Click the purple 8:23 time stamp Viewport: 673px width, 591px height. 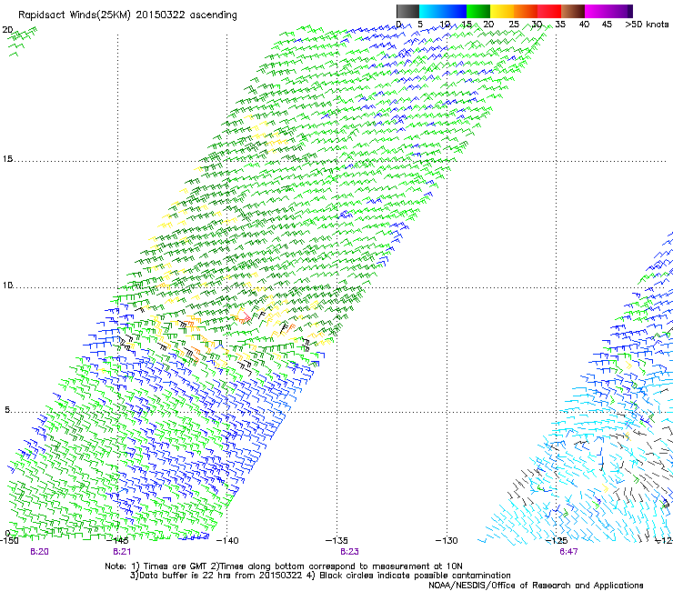[349, 552]
